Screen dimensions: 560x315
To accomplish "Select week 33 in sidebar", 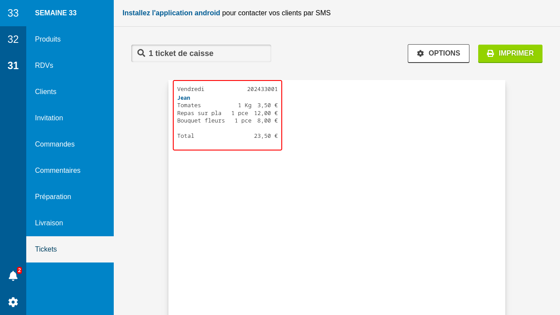I will (13, 13).
